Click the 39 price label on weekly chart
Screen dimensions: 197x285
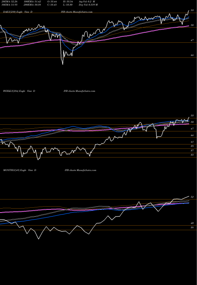pos(192,146)
